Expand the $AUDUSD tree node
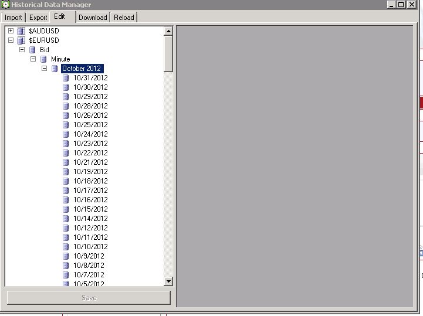Screen dimensions: 423x316 11,30
